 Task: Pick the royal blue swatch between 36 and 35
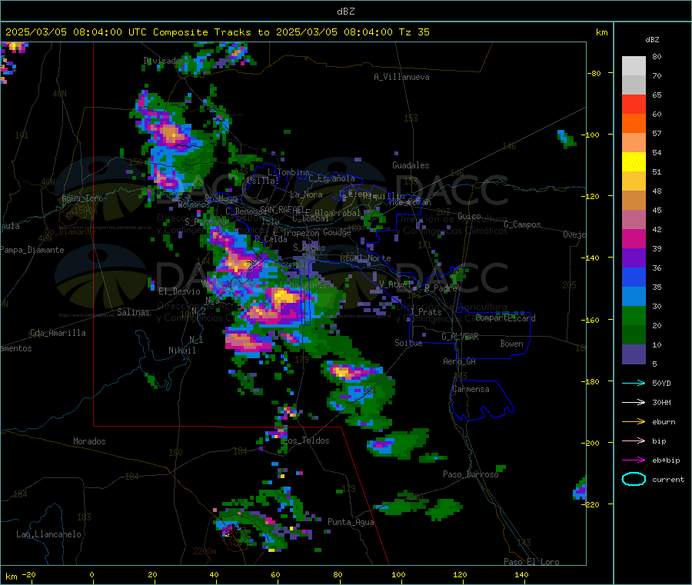634,277
